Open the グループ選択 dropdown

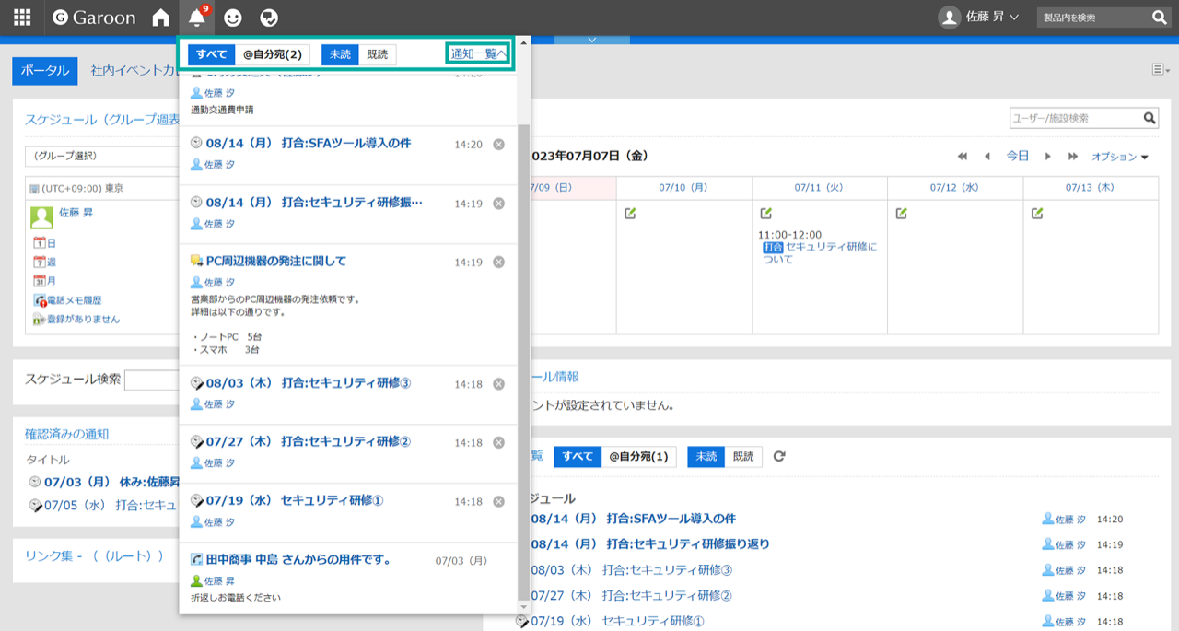101,156
